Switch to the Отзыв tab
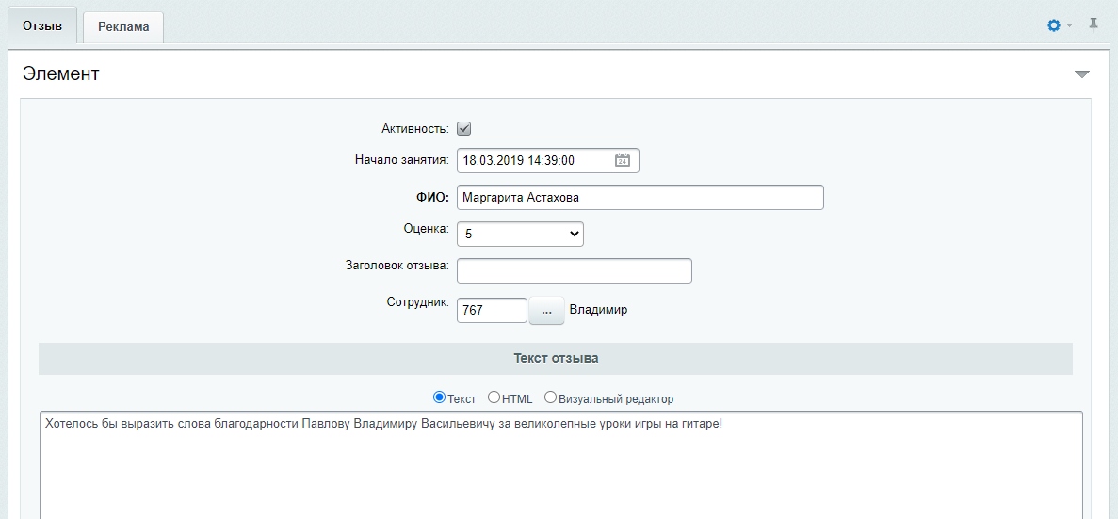 click(42, 26)
